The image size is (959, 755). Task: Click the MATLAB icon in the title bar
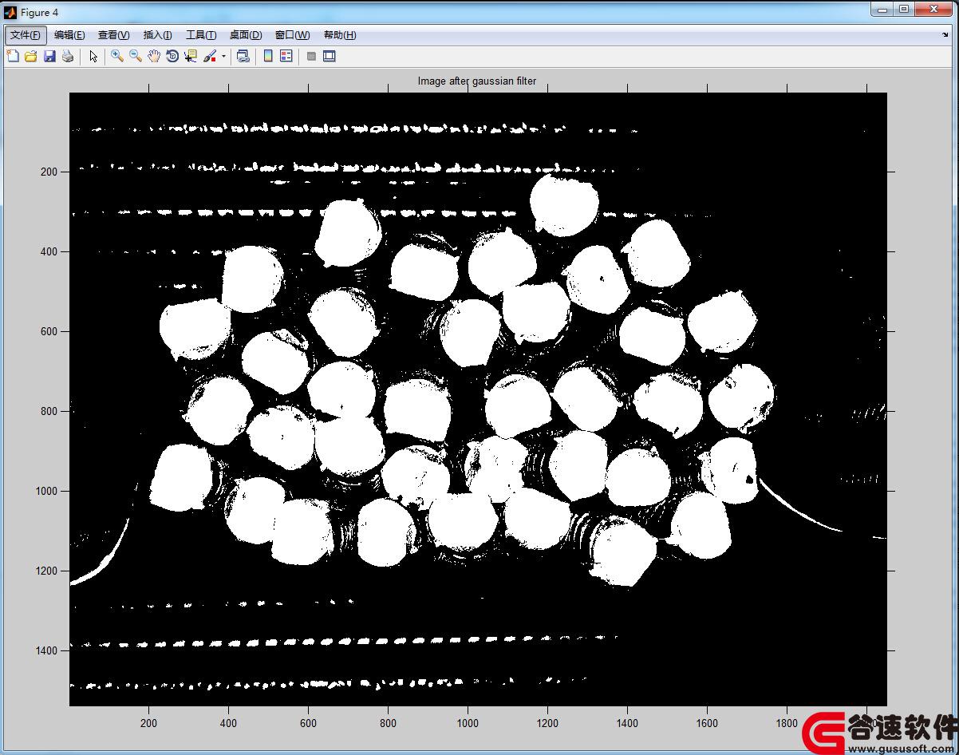pos(11,12)
